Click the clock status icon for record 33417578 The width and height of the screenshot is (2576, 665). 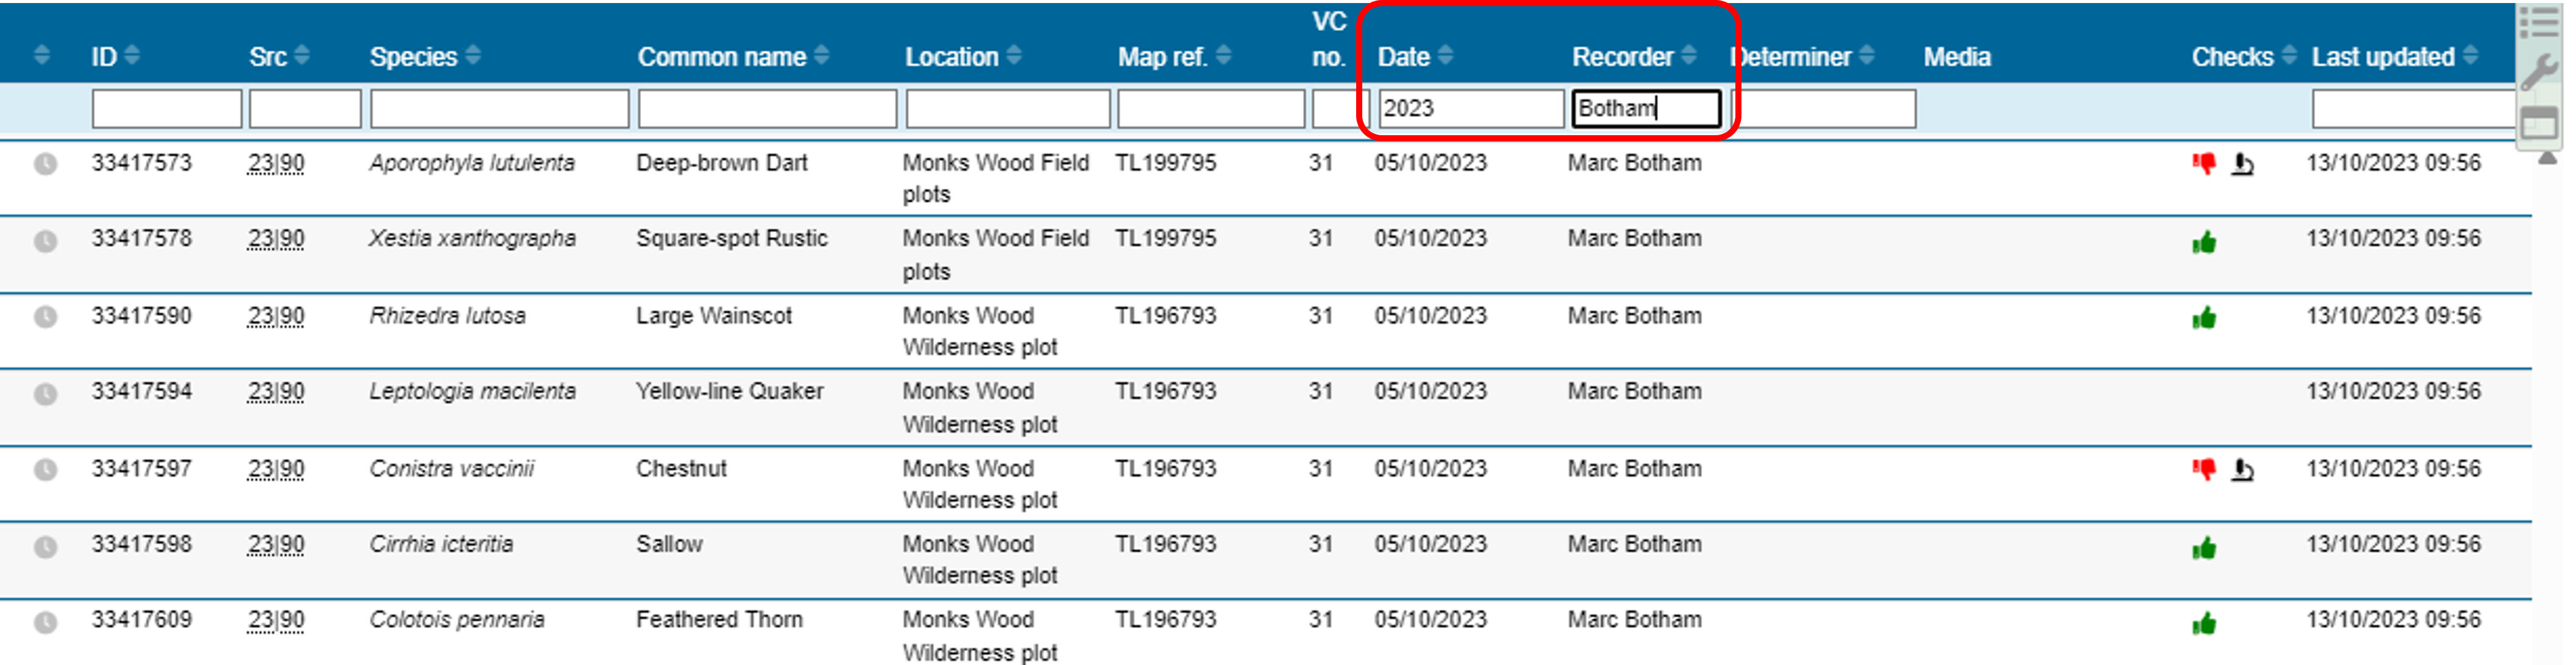point(45,240)
